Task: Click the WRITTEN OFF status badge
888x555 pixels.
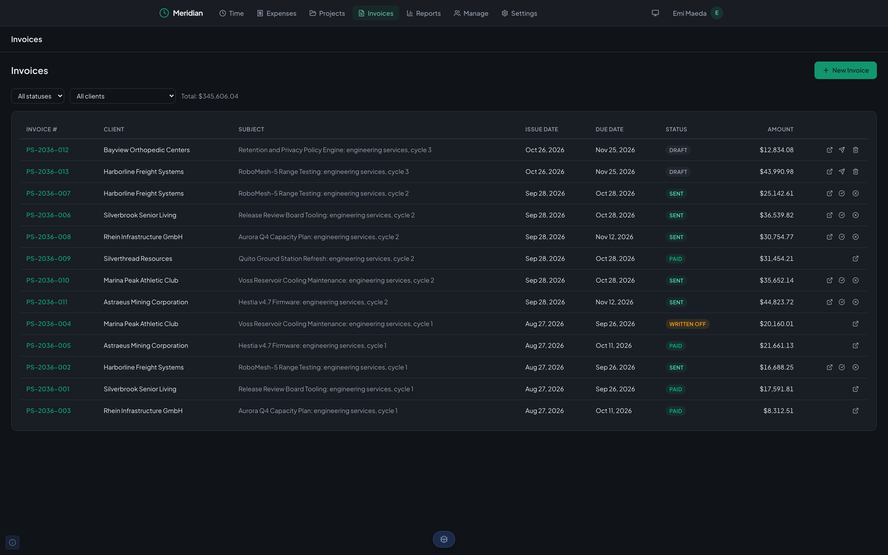Action: (688, 324)
